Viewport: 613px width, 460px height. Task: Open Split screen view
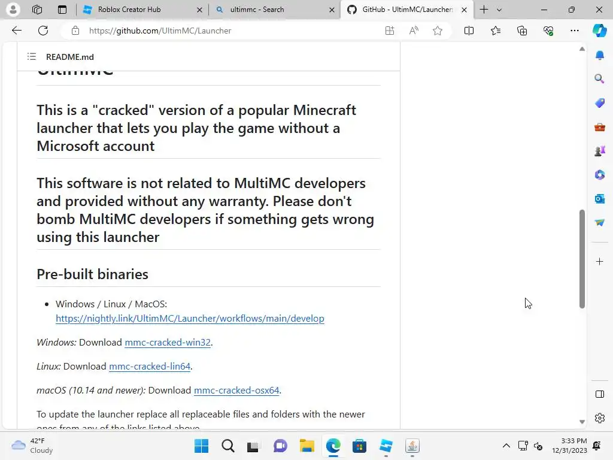[469, 31]
